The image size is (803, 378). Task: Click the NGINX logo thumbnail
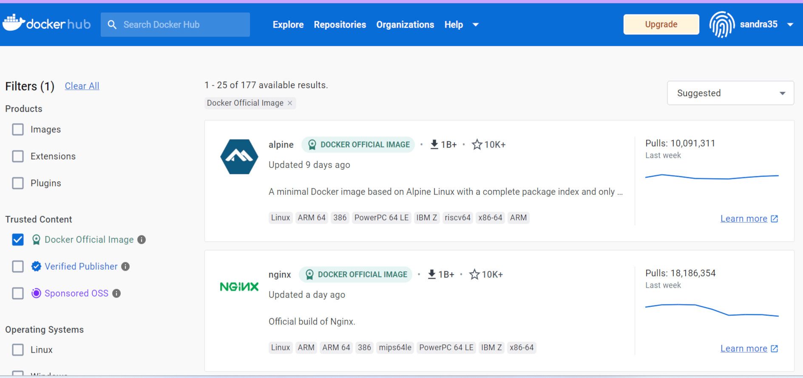click(239, 287)
